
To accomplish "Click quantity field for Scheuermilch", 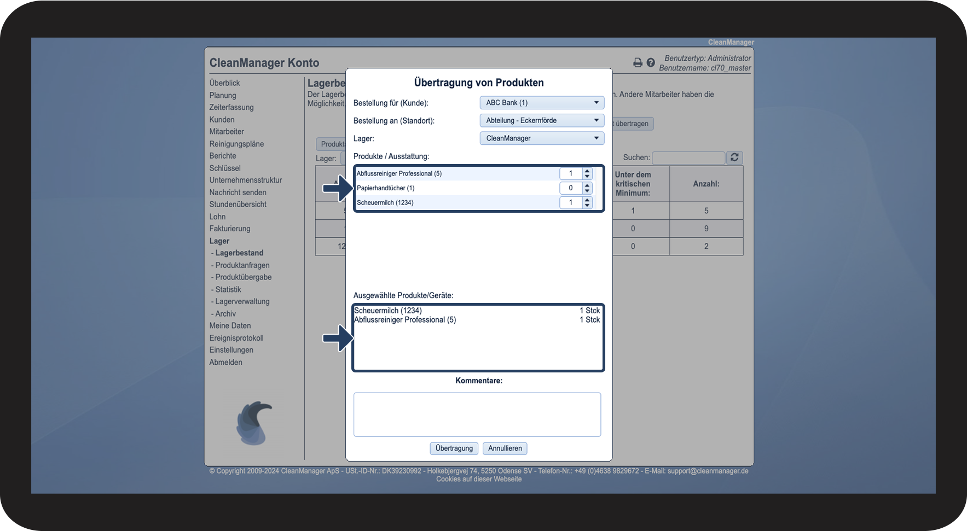I will 571,202.
